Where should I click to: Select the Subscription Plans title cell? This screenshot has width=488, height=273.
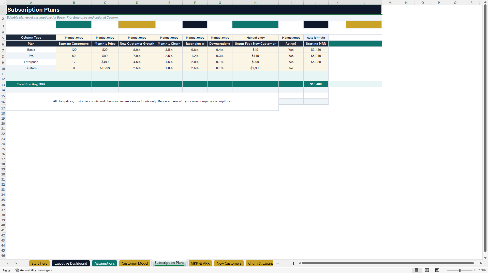coord(194,10)
